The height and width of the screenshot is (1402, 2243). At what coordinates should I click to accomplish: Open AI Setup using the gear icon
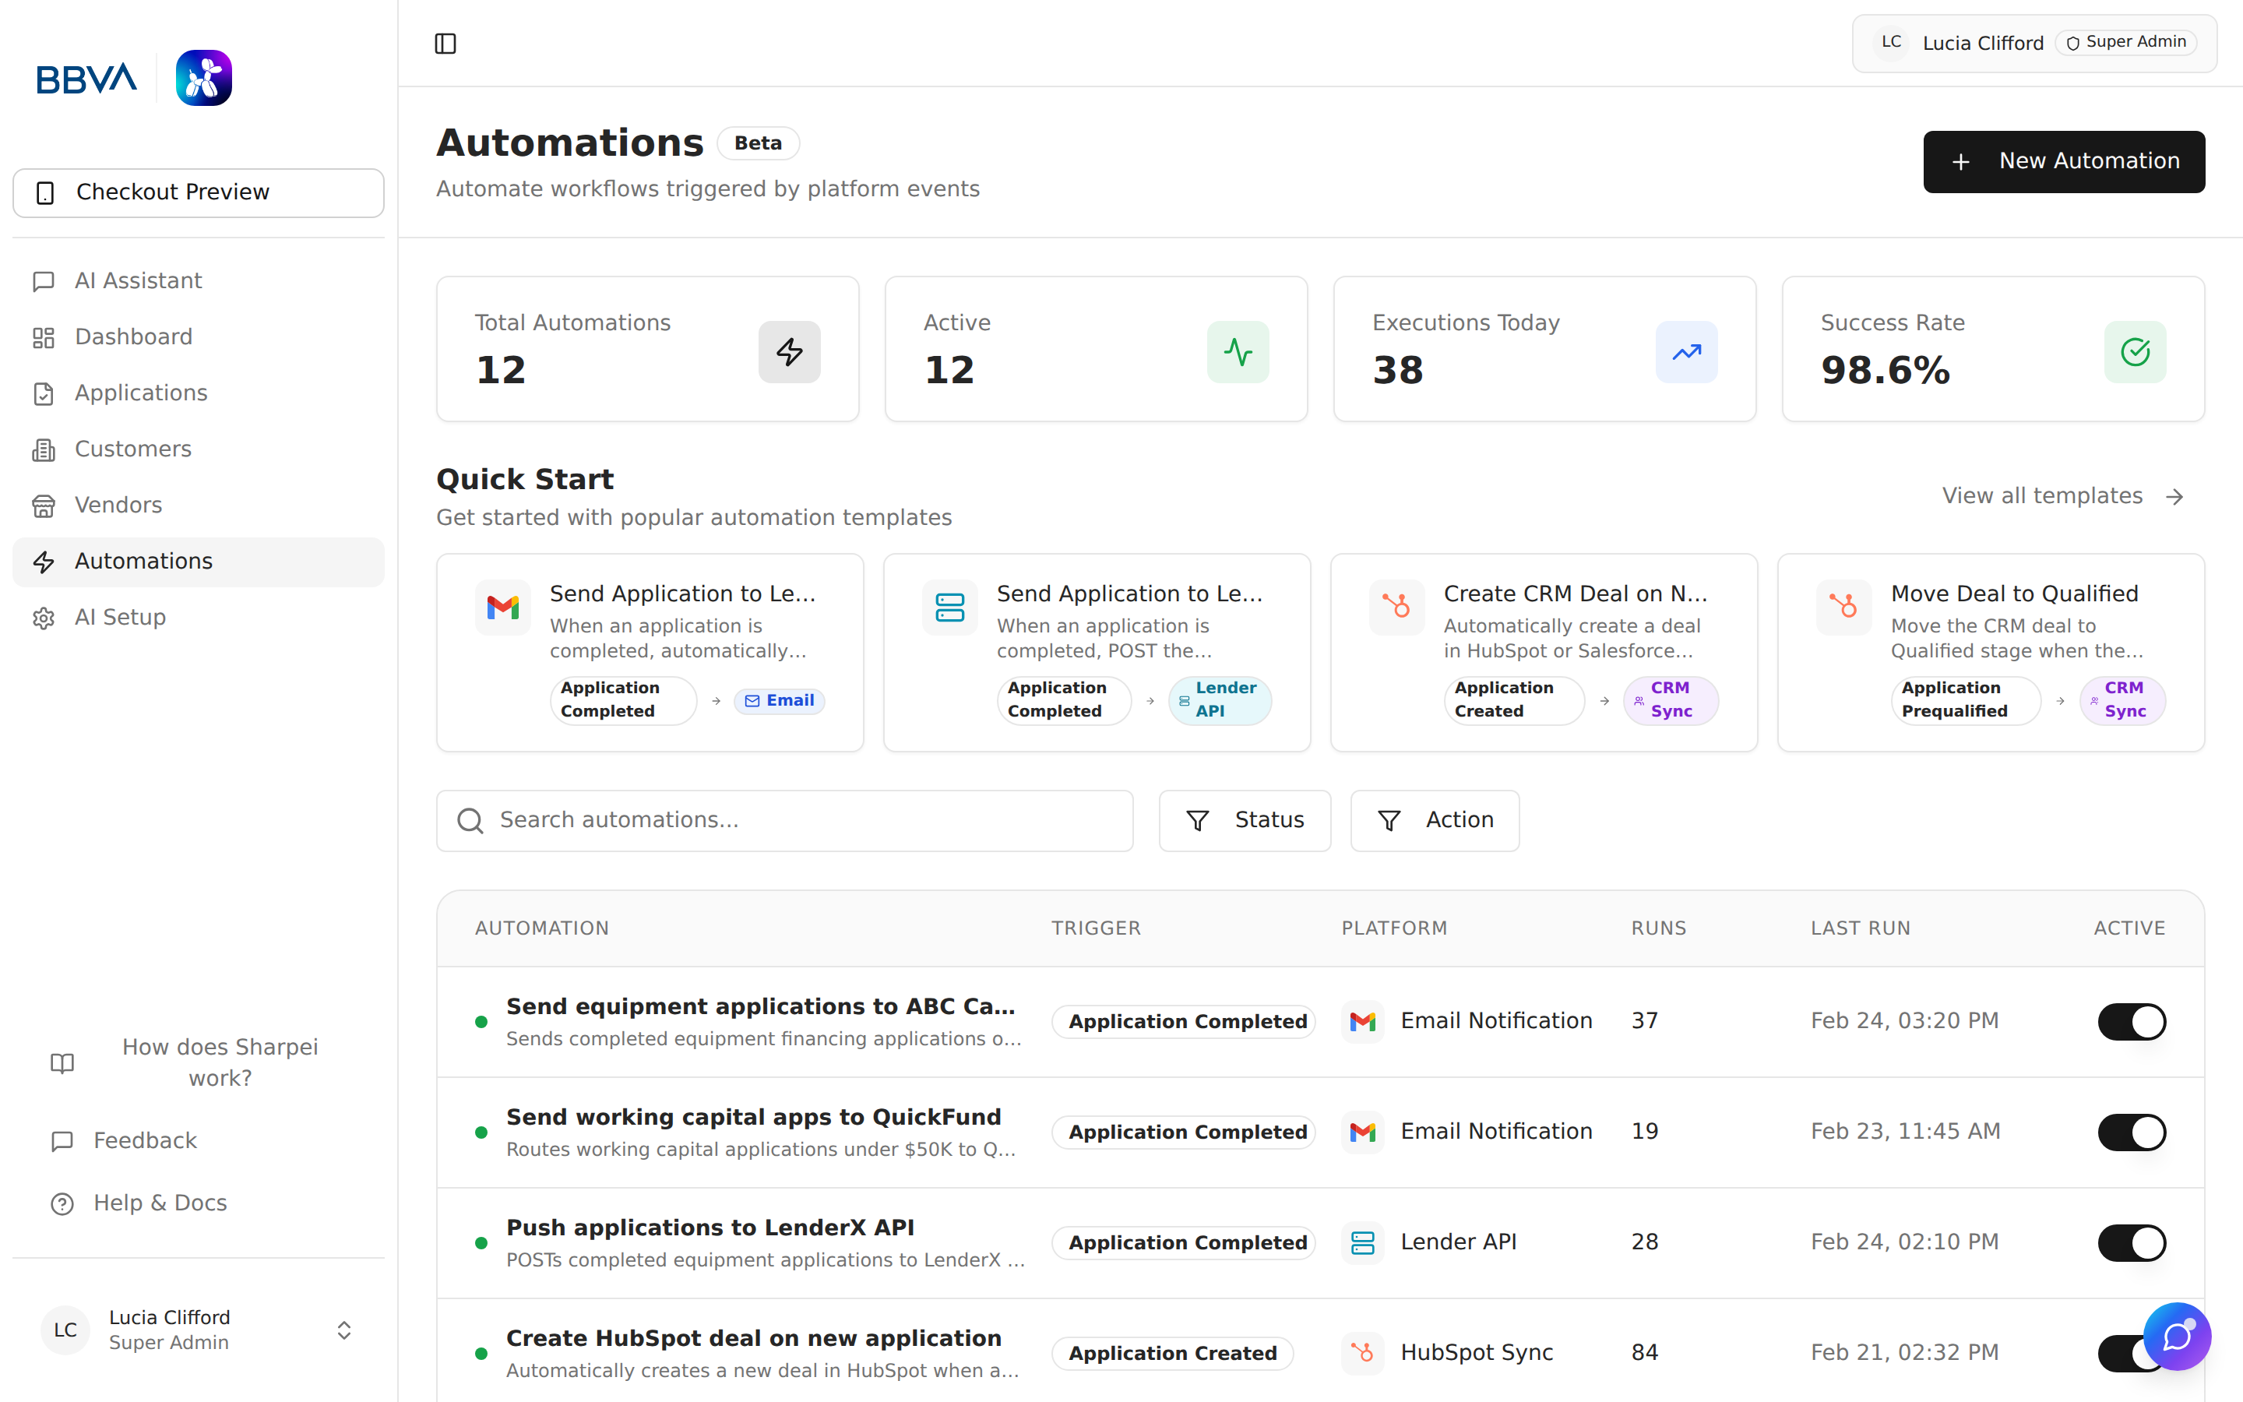[x=44, y=617]
